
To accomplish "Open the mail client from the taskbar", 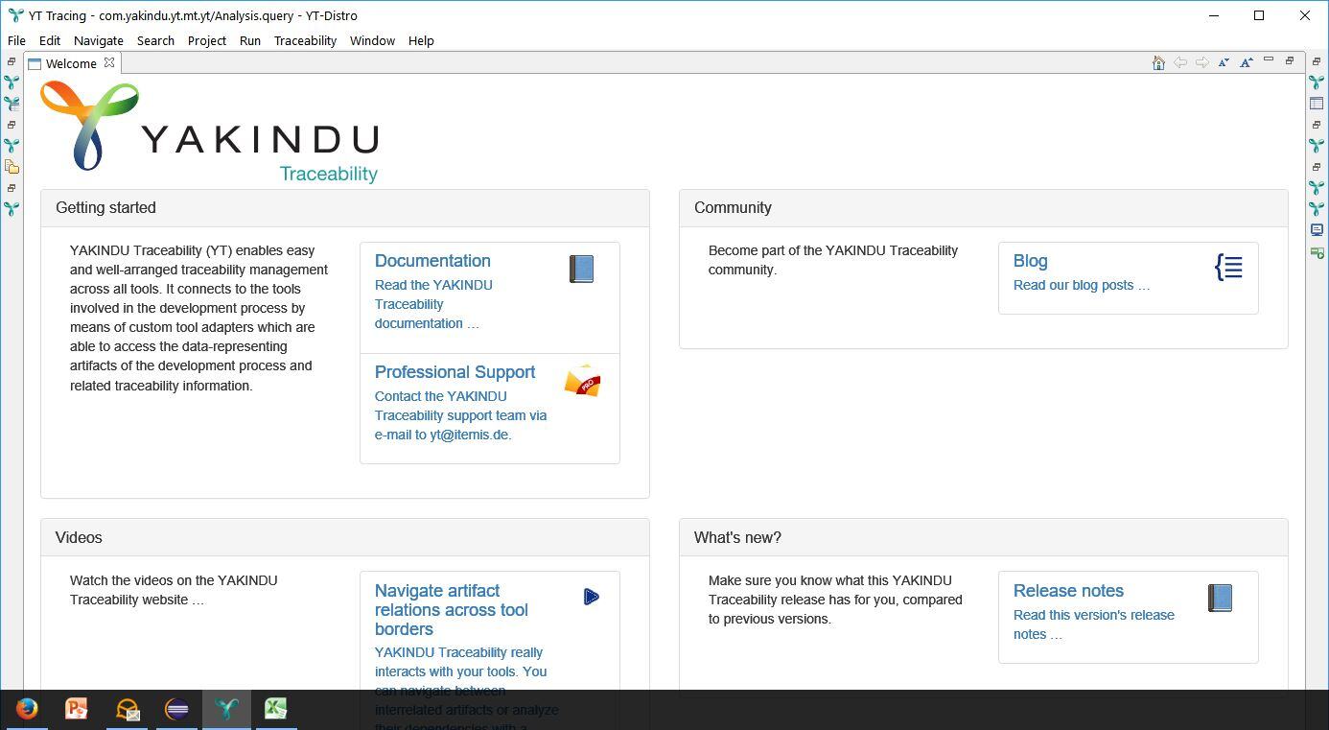I will pyautogui.click(x=127, y=709).
